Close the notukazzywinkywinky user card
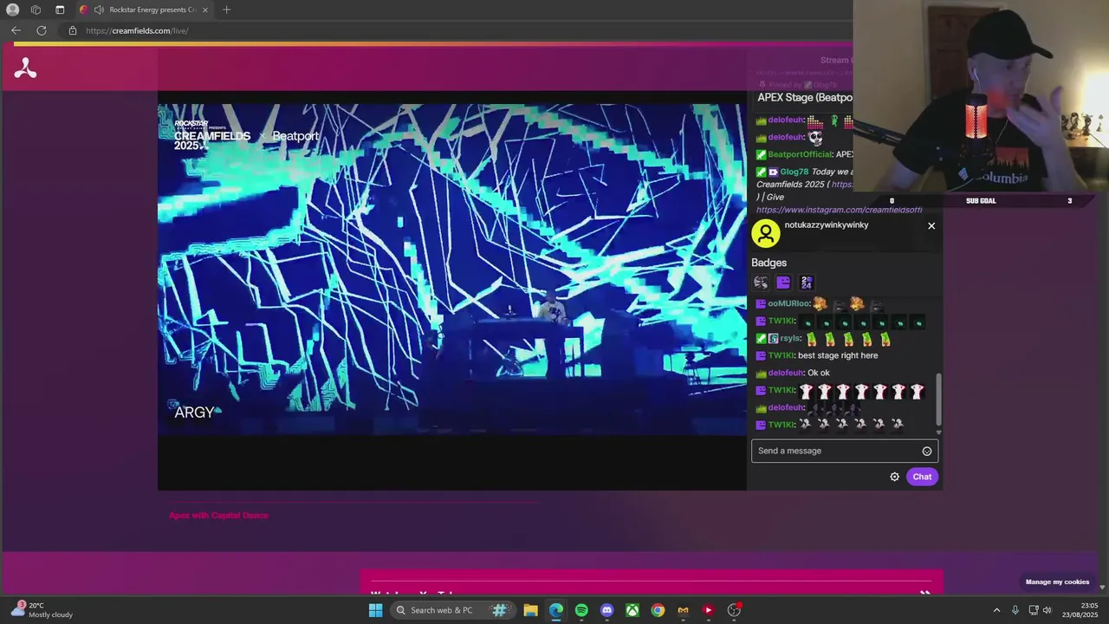 click(x=931, y=225)
